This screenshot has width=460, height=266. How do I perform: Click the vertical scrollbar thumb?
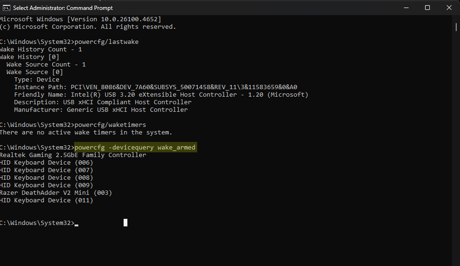pos(456,27)
